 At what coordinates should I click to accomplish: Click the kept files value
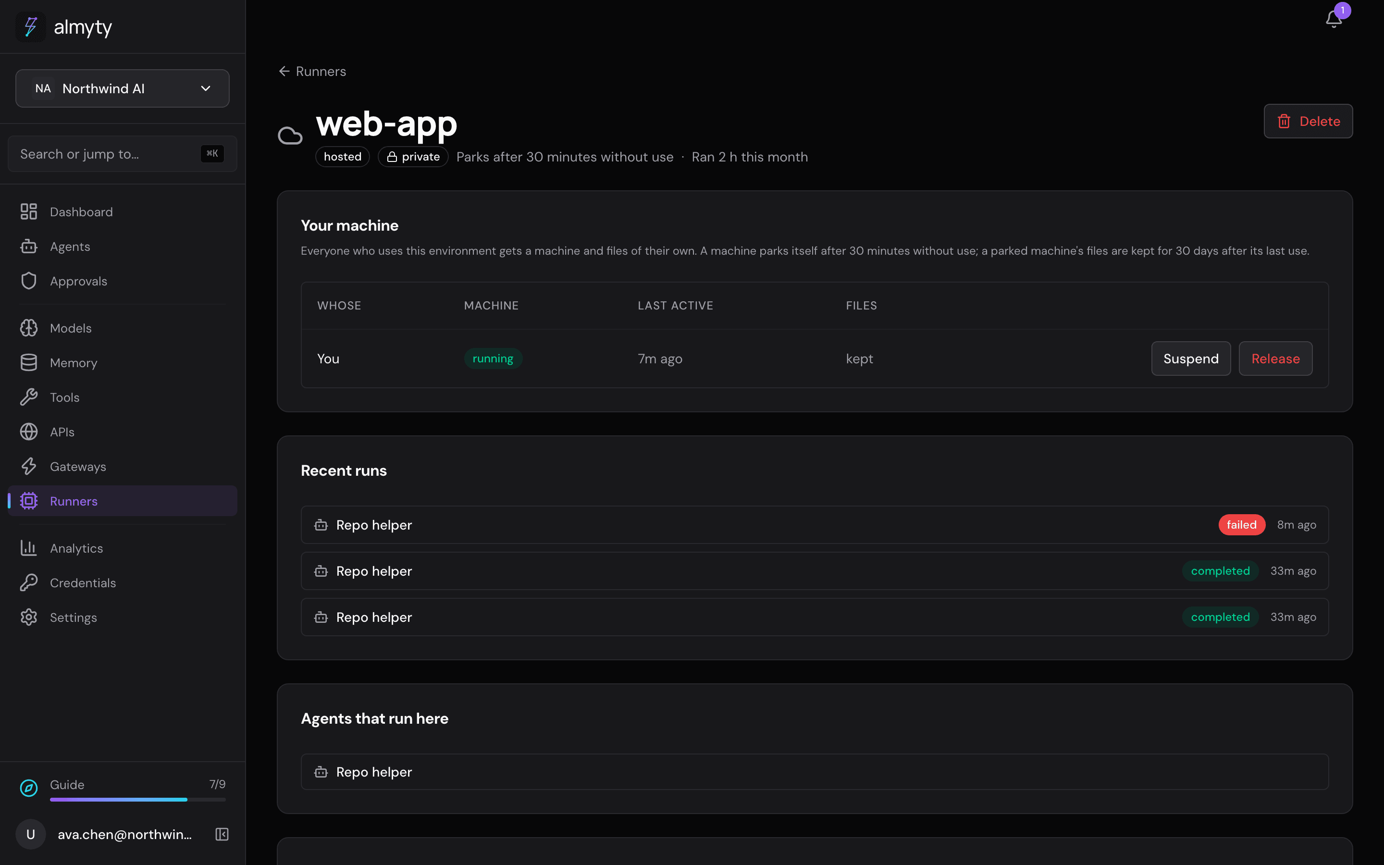(859, 358)
